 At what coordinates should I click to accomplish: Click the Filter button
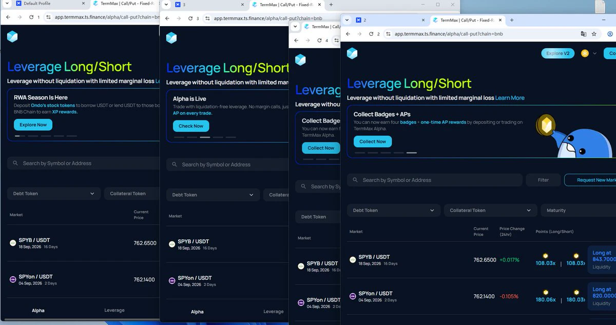[x=543, y=180]
